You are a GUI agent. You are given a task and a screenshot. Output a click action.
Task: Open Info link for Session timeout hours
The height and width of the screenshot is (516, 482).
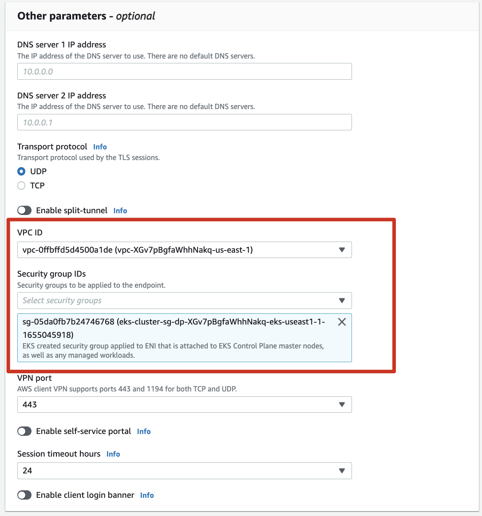[x=113, y=454]
